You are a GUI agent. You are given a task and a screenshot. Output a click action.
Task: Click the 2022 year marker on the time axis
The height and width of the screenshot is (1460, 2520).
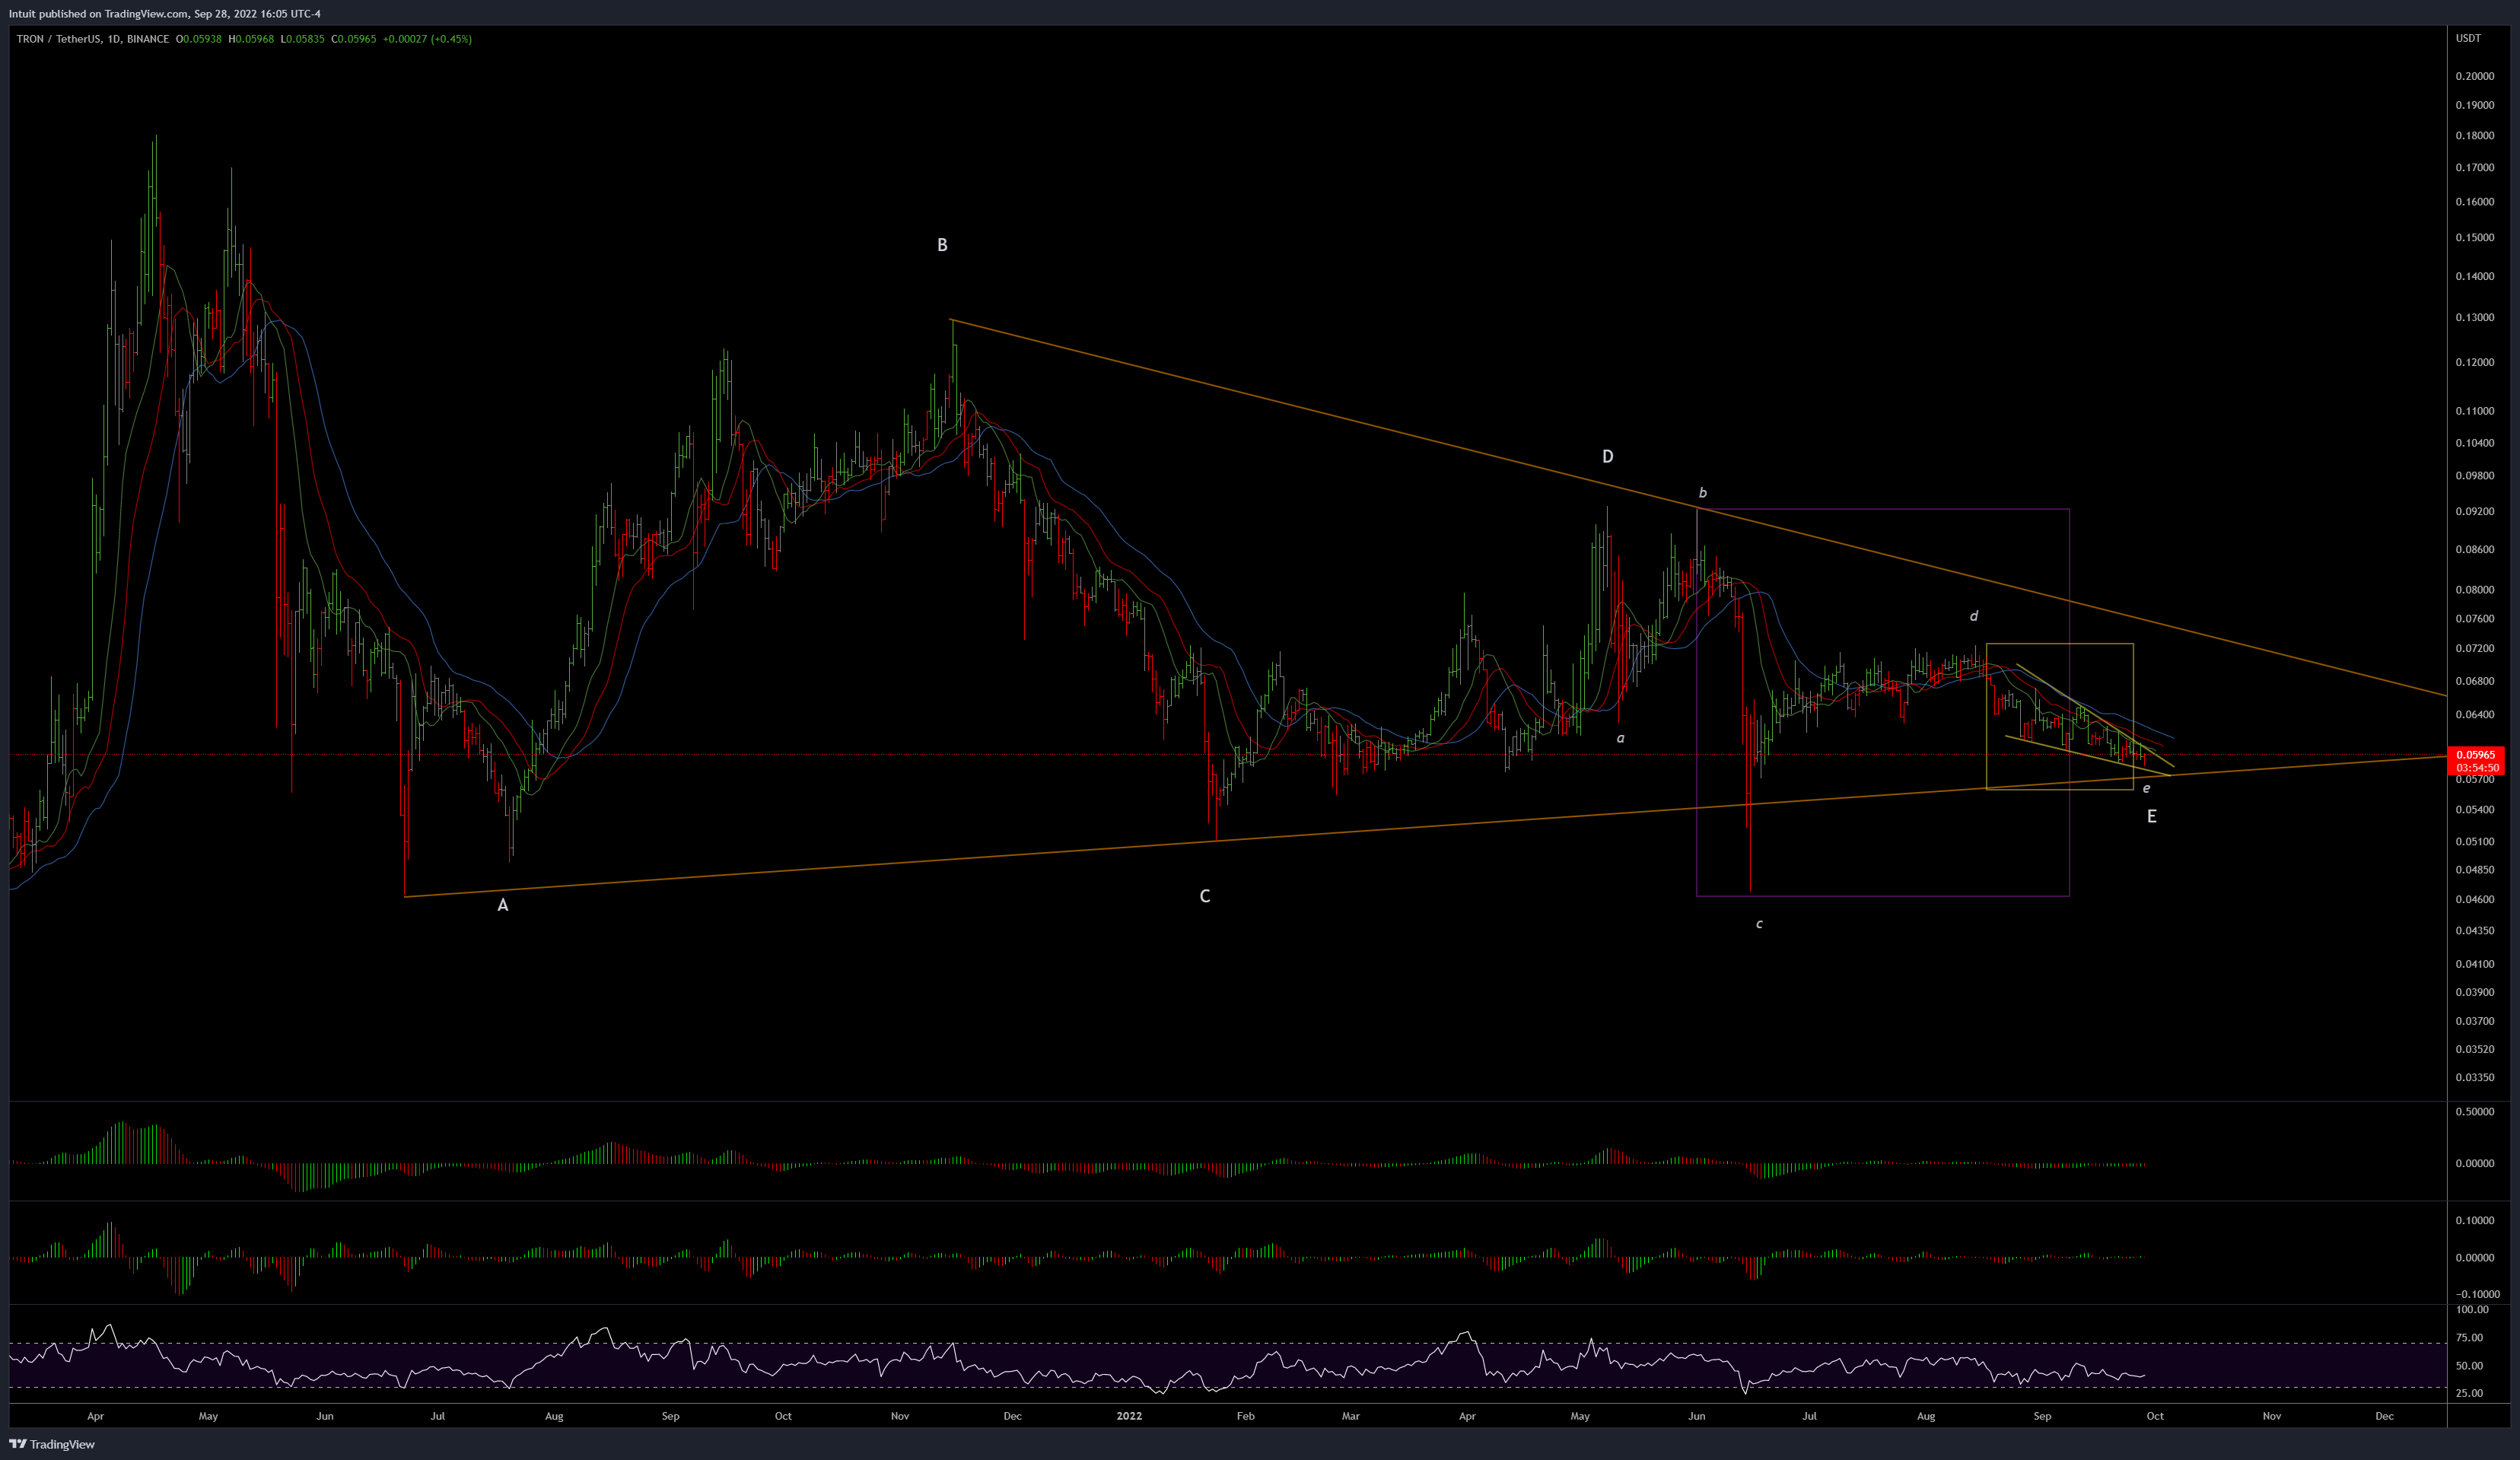coord(1129,1416)
